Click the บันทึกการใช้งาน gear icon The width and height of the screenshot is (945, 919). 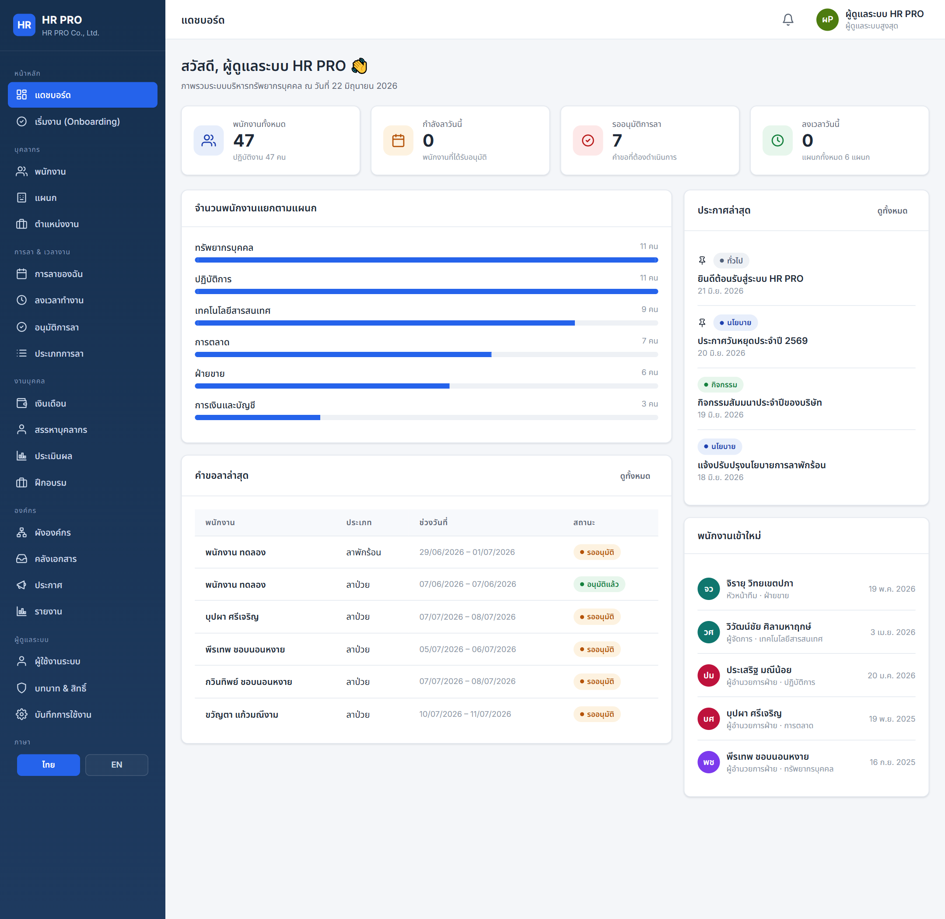click(x=22, y=714)
